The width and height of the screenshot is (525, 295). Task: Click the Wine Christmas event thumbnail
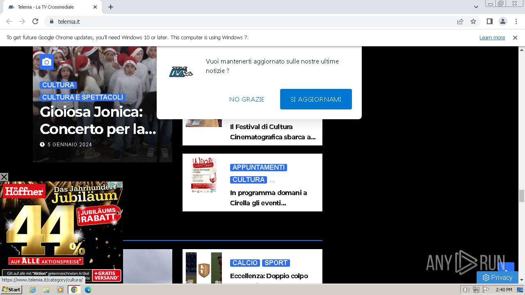coord(204,175)
